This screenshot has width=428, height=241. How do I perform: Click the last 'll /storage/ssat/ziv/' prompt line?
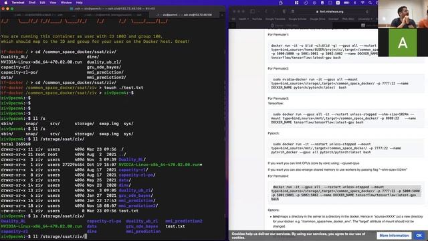click(43, 236)
